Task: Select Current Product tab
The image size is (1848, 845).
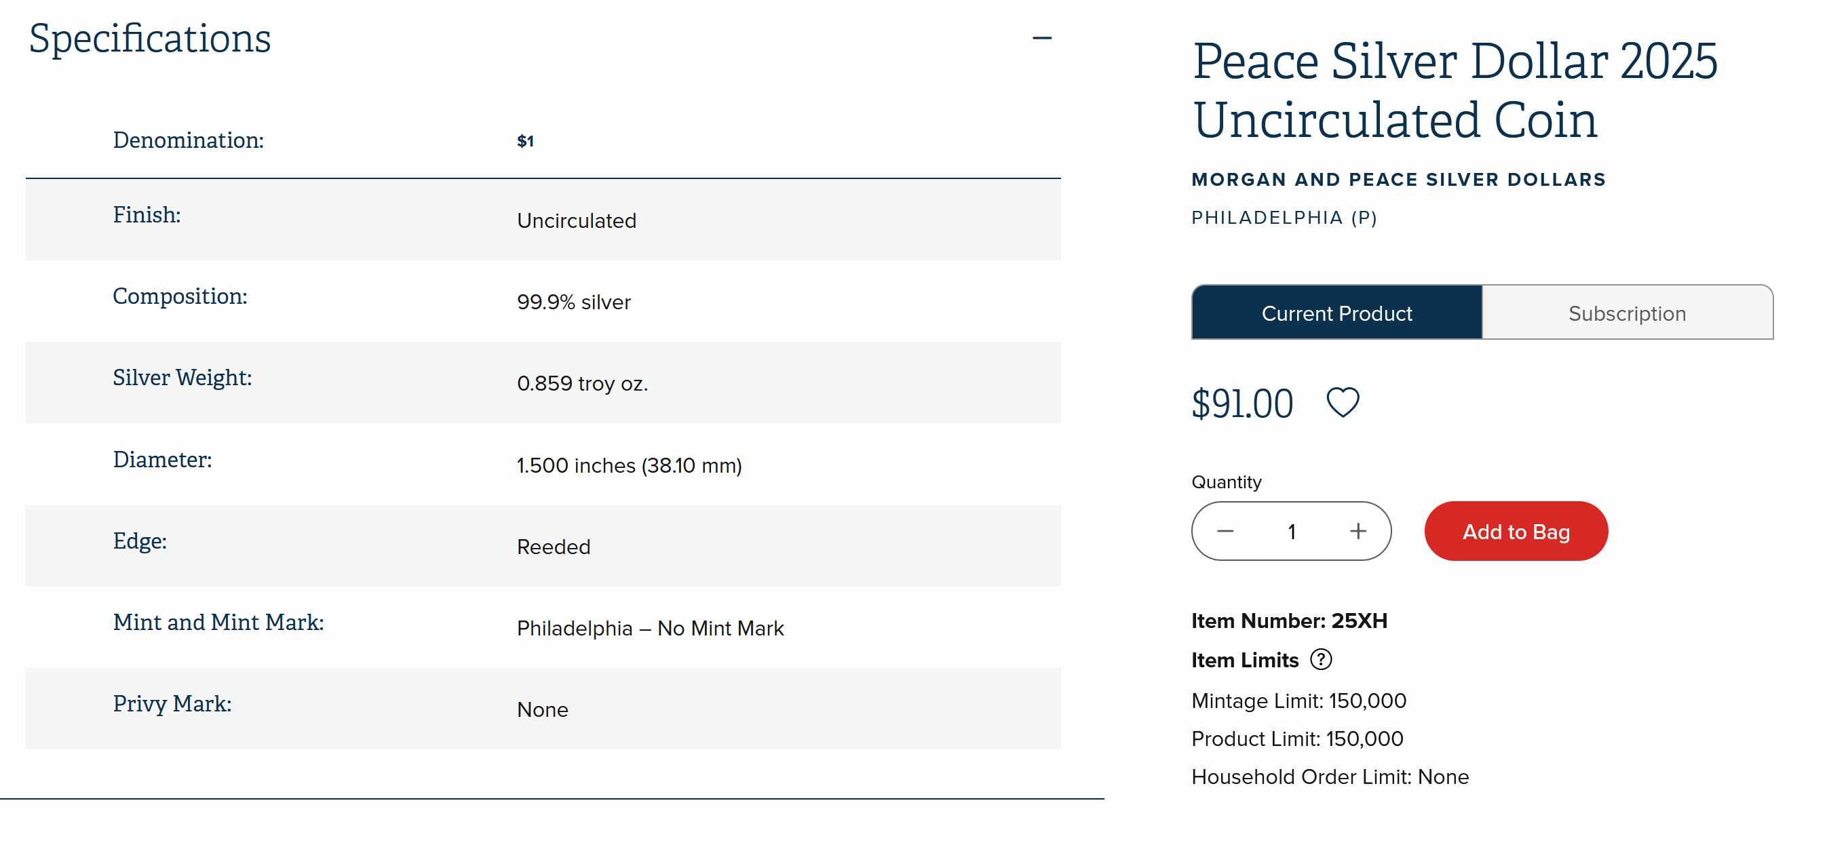Action: 1336,313
